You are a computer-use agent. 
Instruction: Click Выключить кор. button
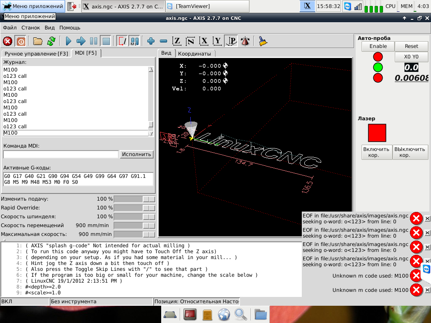[x=410, y=152]
